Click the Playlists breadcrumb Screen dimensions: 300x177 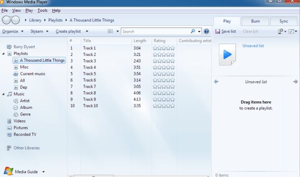(56, 20)
